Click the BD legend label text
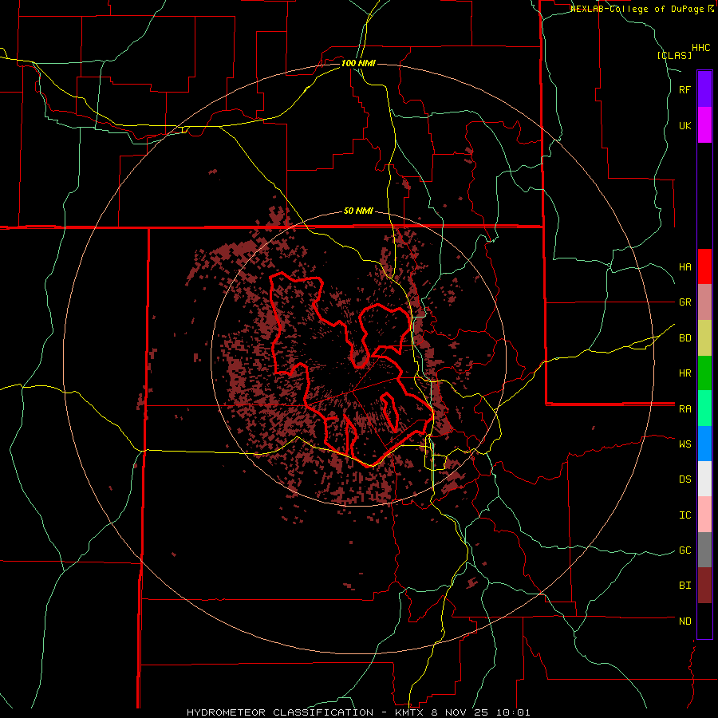The height and width of the screenshot is (718, 718). 685,338
